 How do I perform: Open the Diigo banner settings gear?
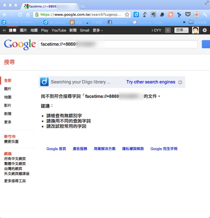coord(180,82)
